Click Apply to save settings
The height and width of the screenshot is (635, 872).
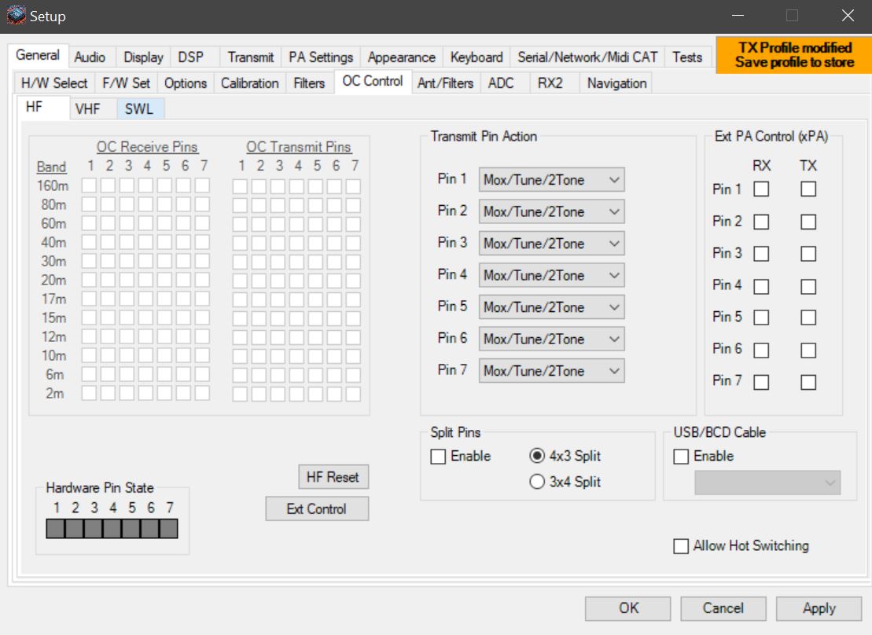click(819, 608)
